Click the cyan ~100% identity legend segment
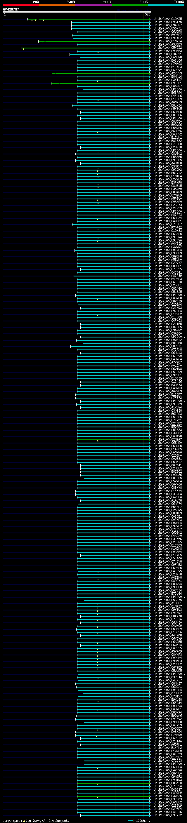The image size is (187, 823). coord(166,5)
